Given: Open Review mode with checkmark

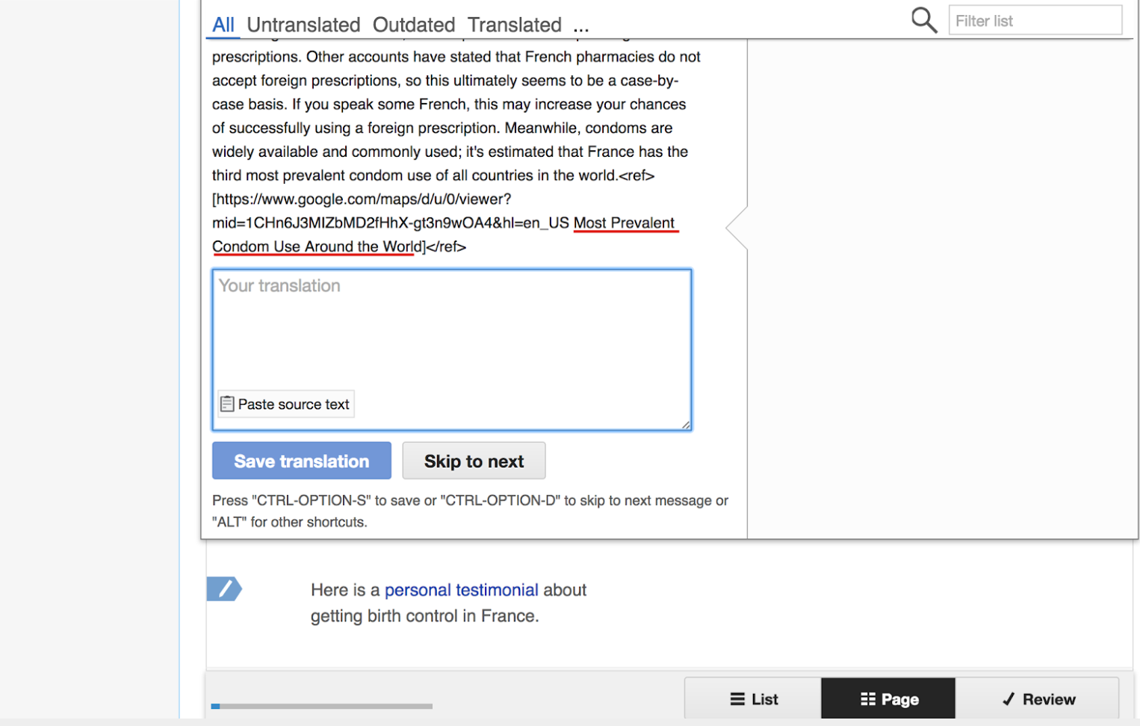Looking at the screenshot, I should (1038, 699).
